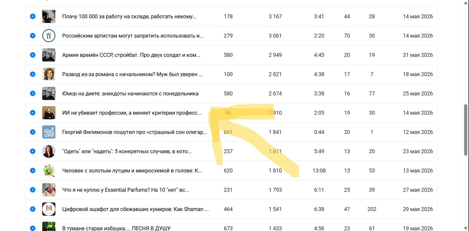Open article 'Что я не куплю у Essential Parfums? На 10 "нет"'

point(126,190)
